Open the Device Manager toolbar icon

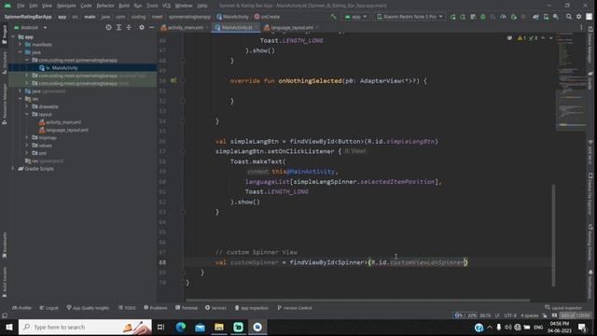coord(546,17)
